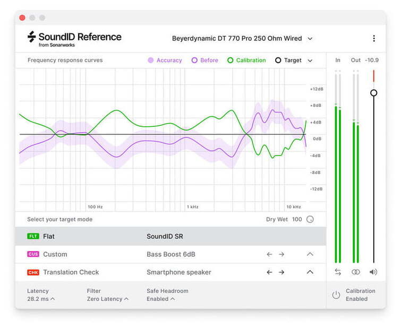401x329 pixels.
Task: Click the Bass Boost 6dB preset name
Action: click(x=171, y=254)
